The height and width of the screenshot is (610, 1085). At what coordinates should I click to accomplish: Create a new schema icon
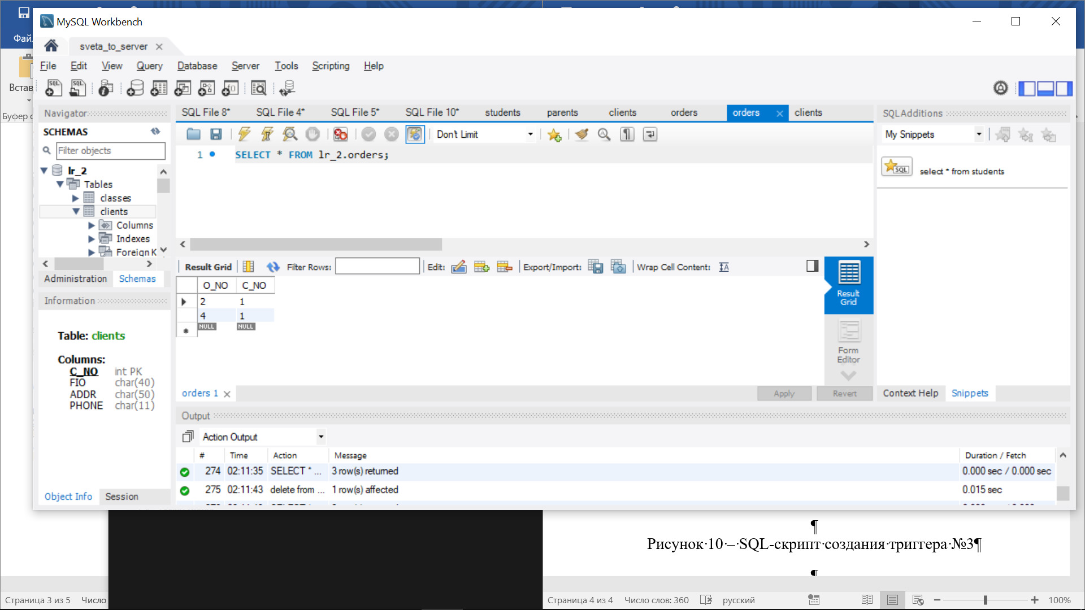[135, 88]
